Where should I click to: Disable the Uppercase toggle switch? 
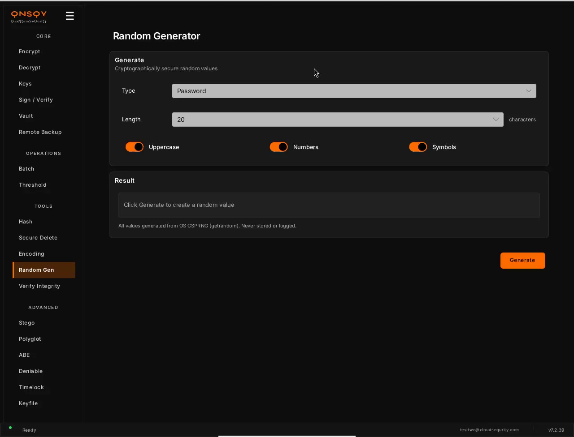(135, 147)
